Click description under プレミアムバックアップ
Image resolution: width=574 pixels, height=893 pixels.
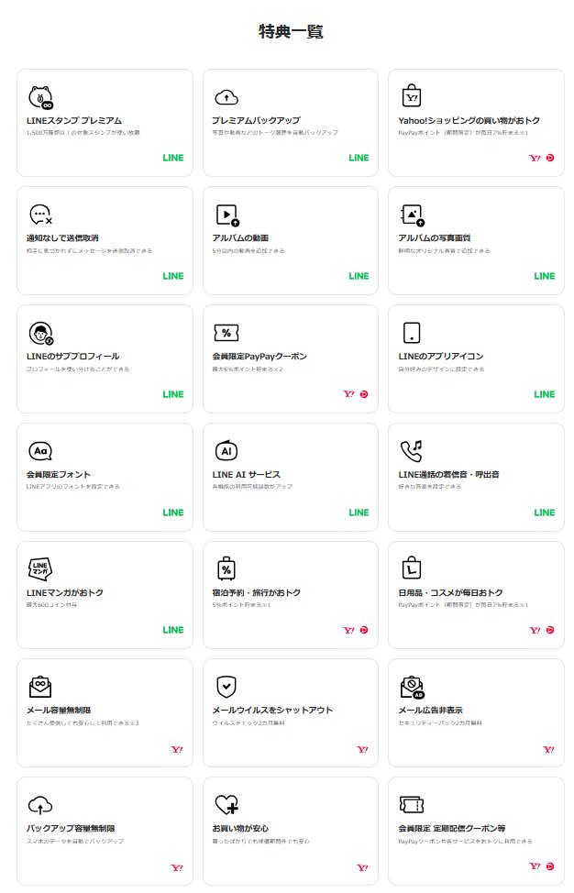coord(275,133)
